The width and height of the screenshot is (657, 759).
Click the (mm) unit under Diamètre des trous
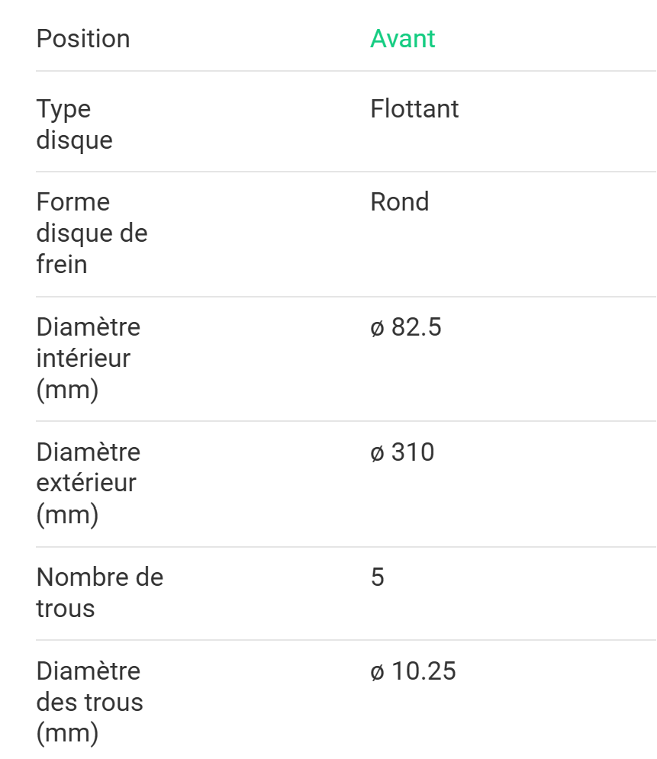67,733
